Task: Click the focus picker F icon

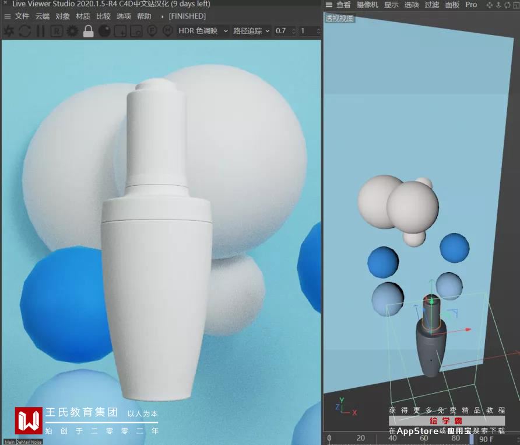Action: point(152,31)
